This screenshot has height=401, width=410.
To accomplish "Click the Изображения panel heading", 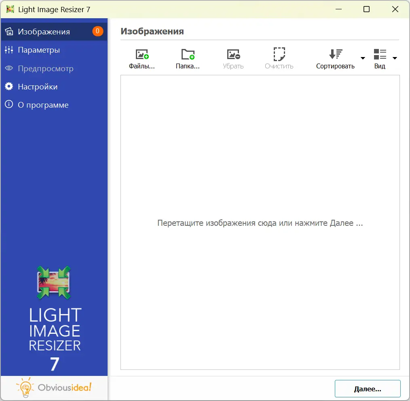I will tap(151, 31).
